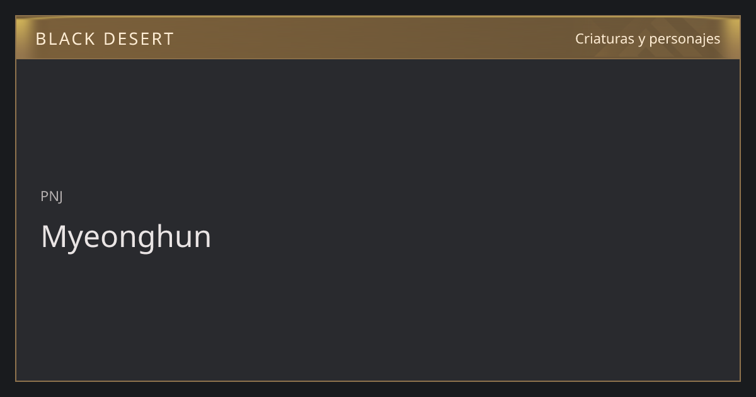Image resolution: width=756 pixels, height=397 pixels.
Task: Click the Myeonghun name heading
Action: 126,238
